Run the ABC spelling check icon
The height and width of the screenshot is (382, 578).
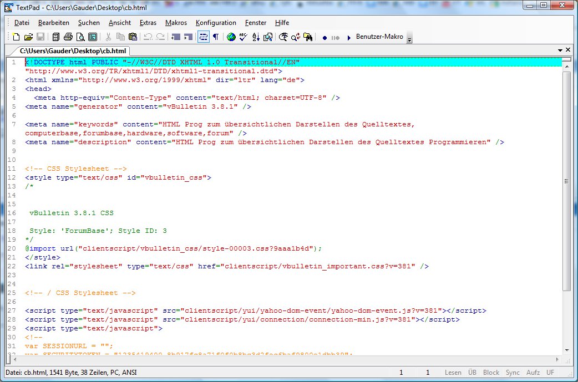pos(244,37)
